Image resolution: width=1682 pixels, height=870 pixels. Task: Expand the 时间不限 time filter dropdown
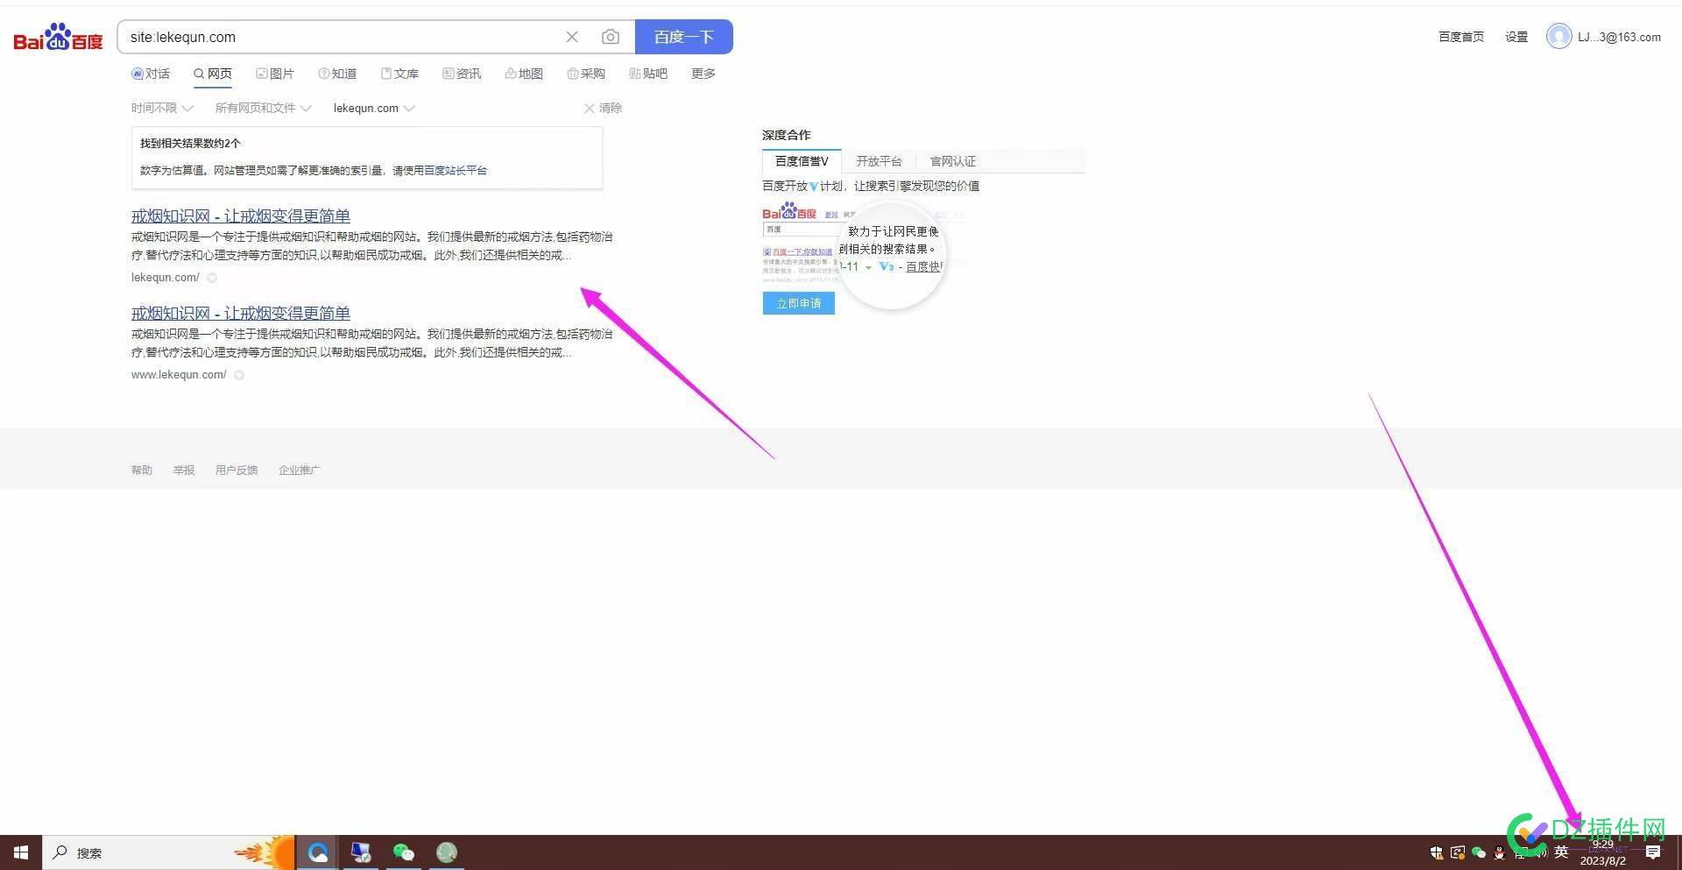(x=162, y=108)
